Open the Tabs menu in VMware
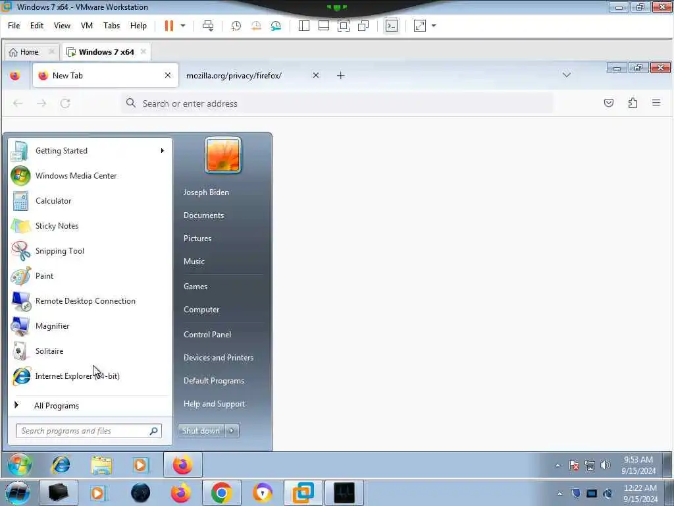The image size is (674, 506). [111, 26]
